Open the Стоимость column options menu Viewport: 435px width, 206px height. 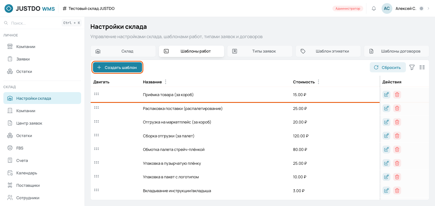tap(318, 82)
